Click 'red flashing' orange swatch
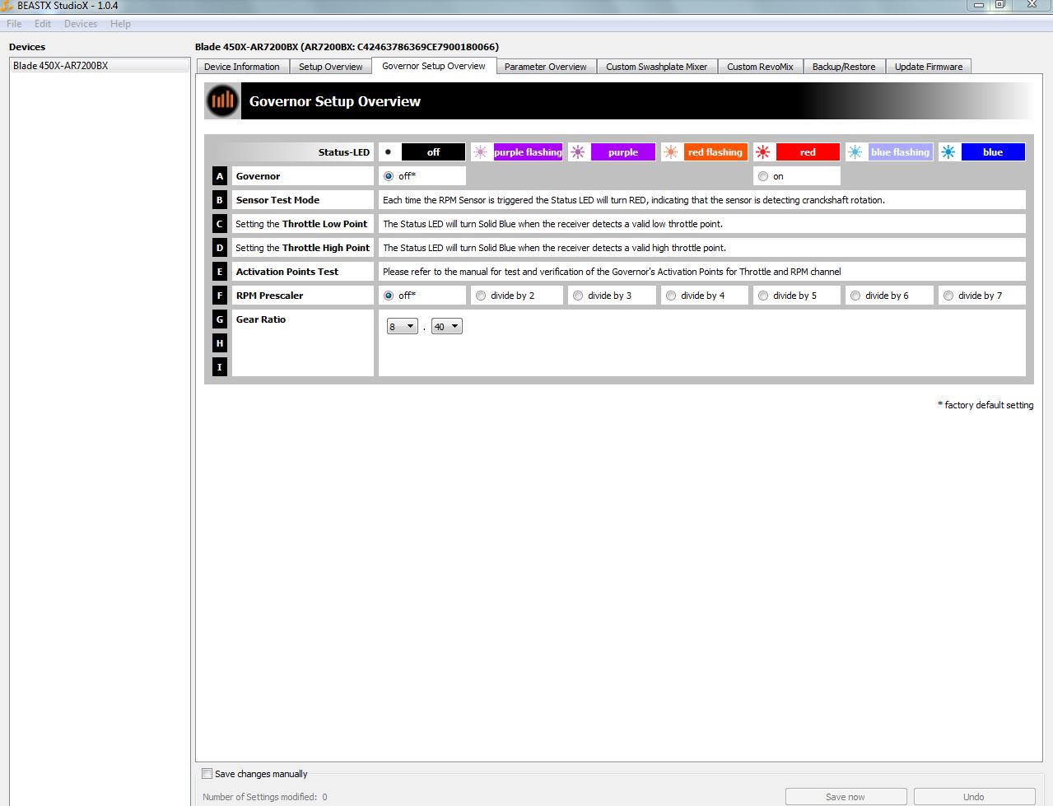This screenshot has width=1053, height=806. (x=715, y=152)
